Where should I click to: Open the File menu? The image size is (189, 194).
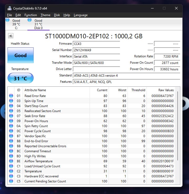coord(9,15)
